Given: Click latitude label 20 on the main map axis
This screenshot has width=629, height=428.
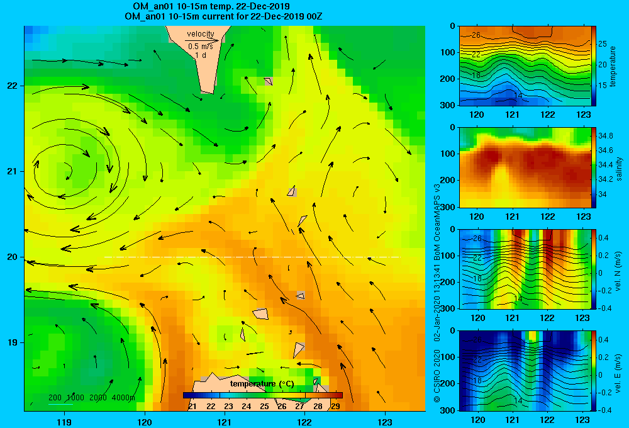Looking at the screenshot, I should point(12,257).
